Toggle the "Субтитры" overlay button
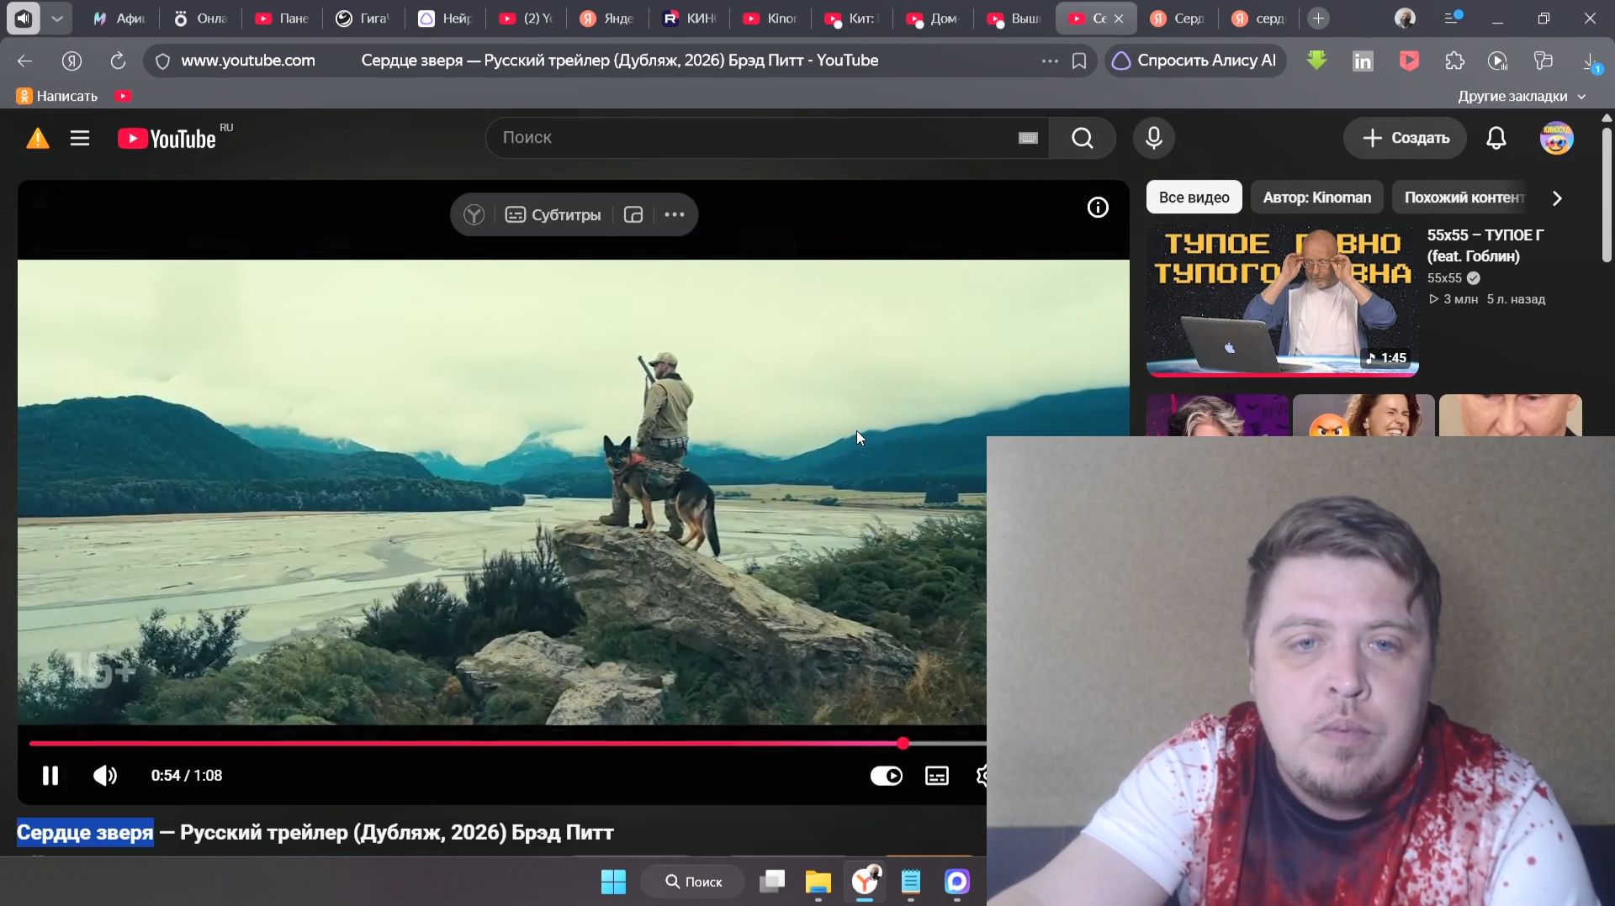Image resolution: width=1615 pixels, height=906 pixels. tap(553, 215)
